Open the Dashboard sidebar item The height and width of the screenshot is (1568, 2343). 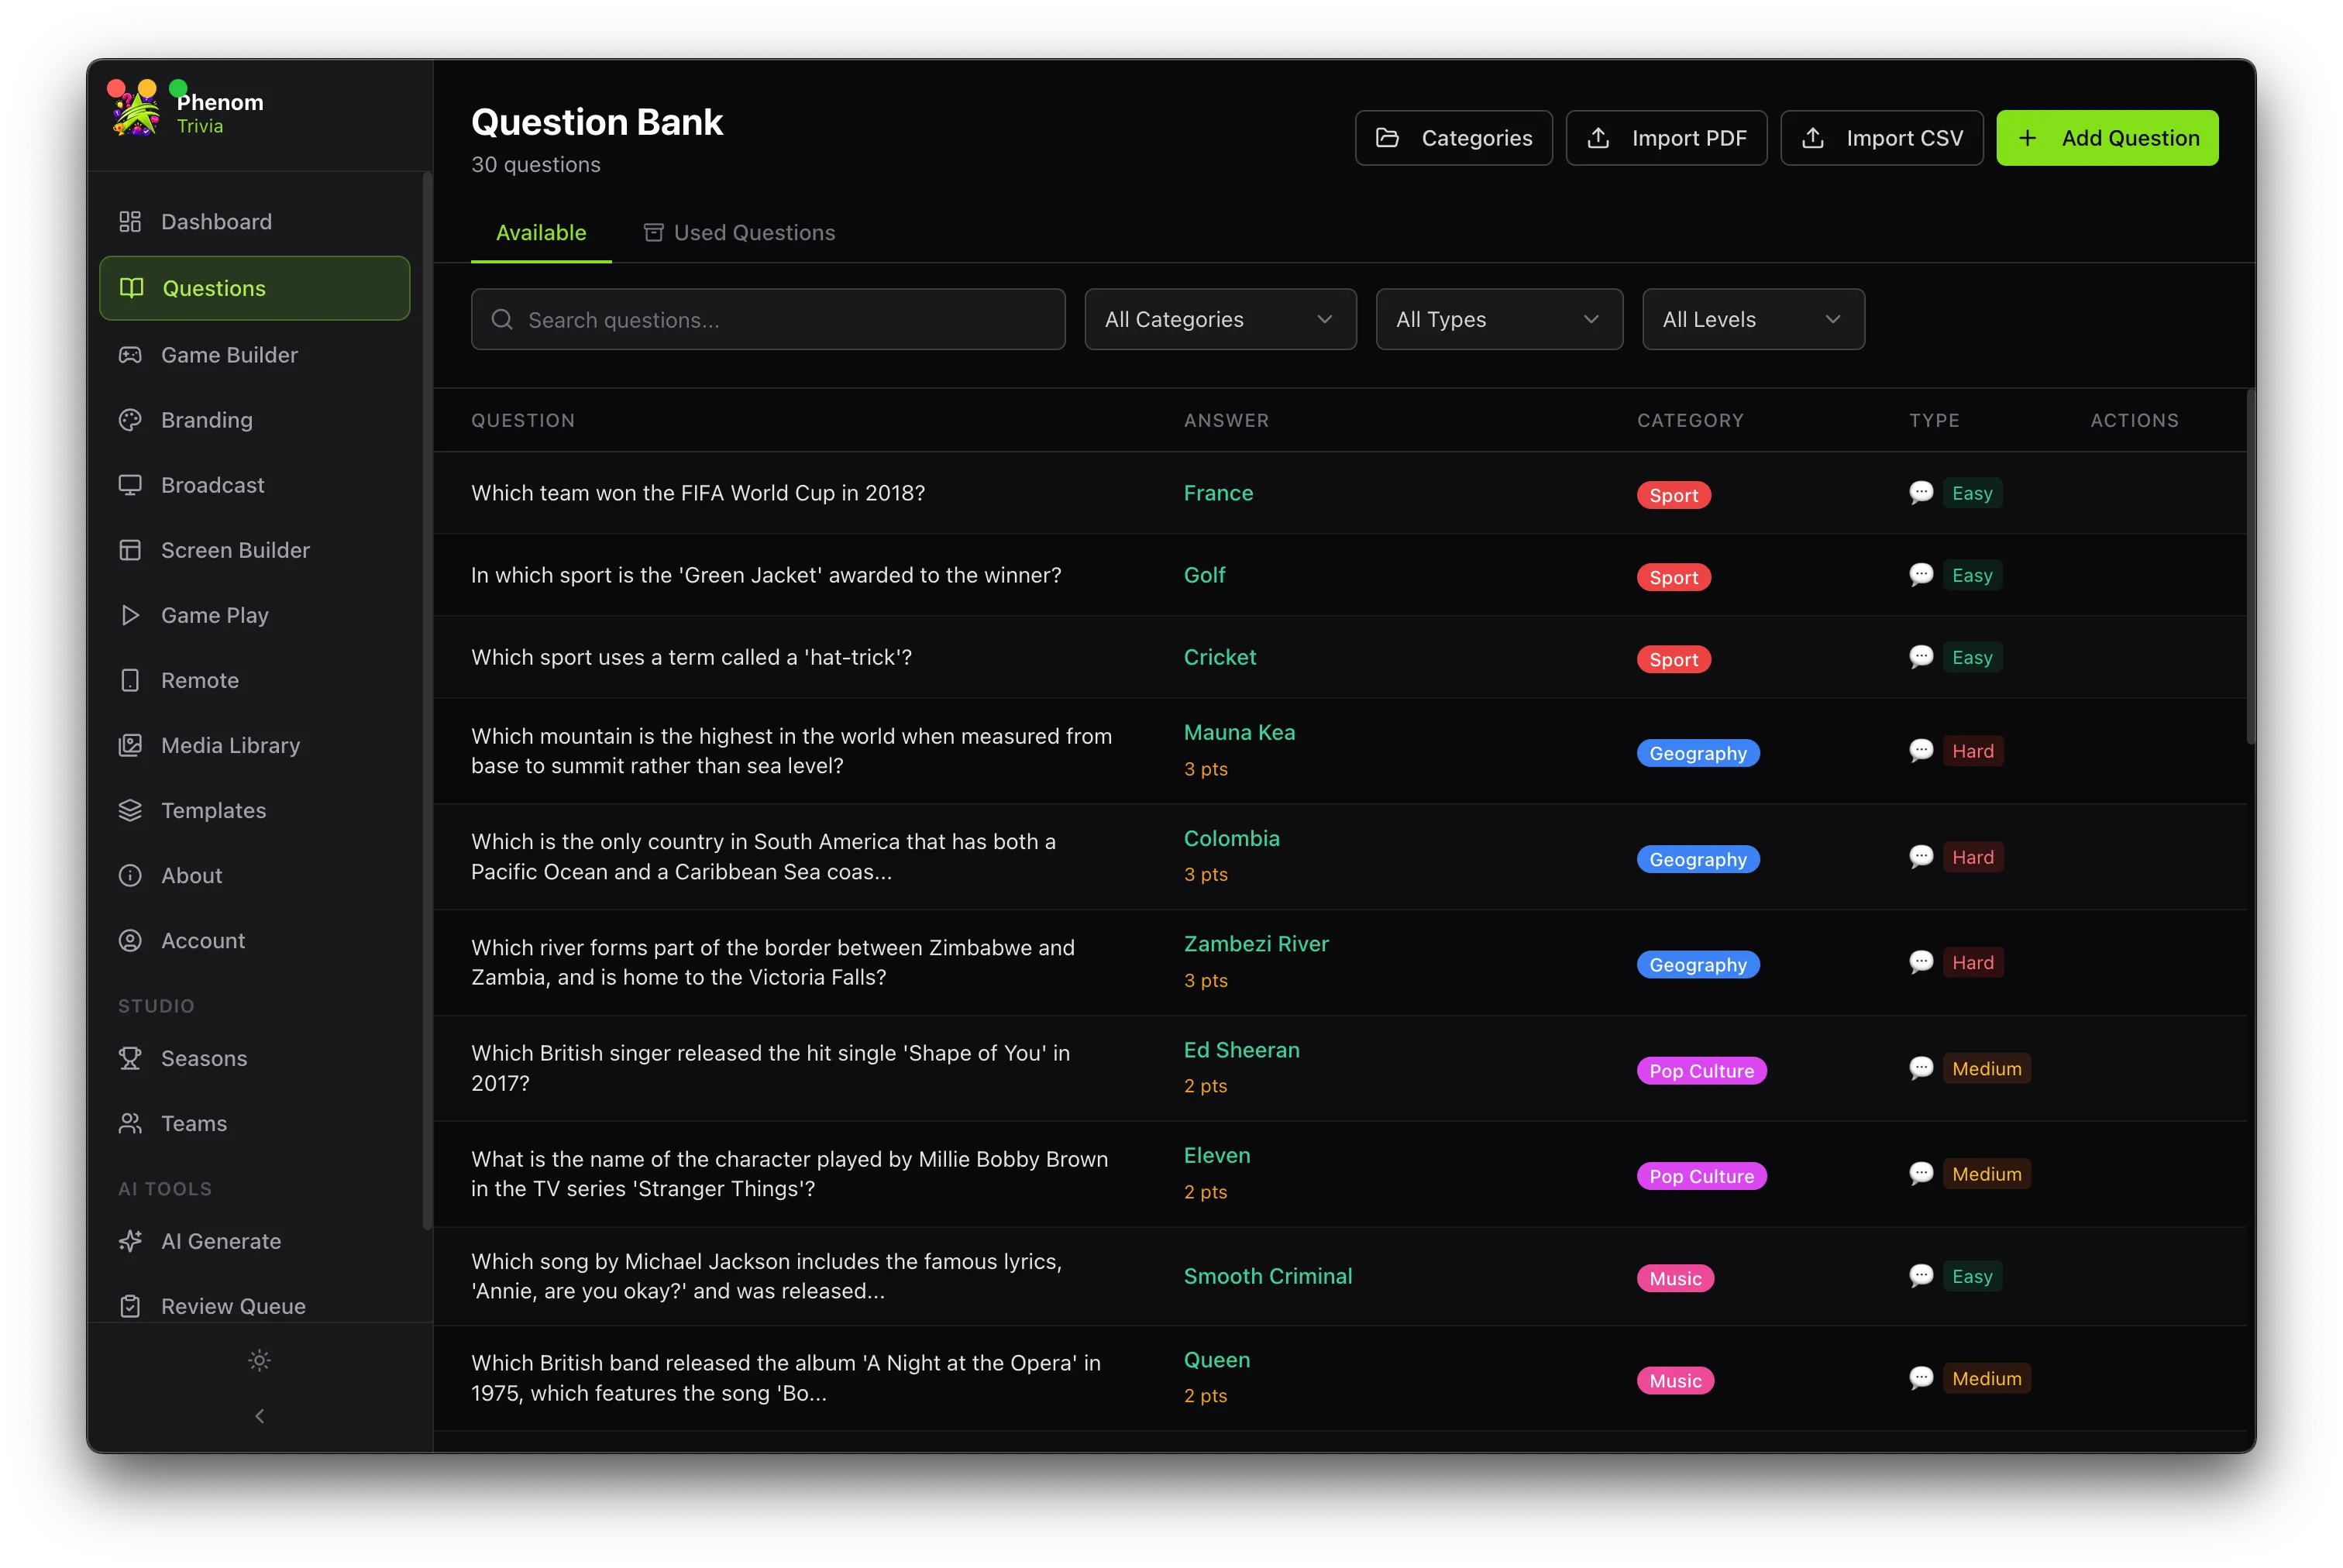(x=254, y=221)
